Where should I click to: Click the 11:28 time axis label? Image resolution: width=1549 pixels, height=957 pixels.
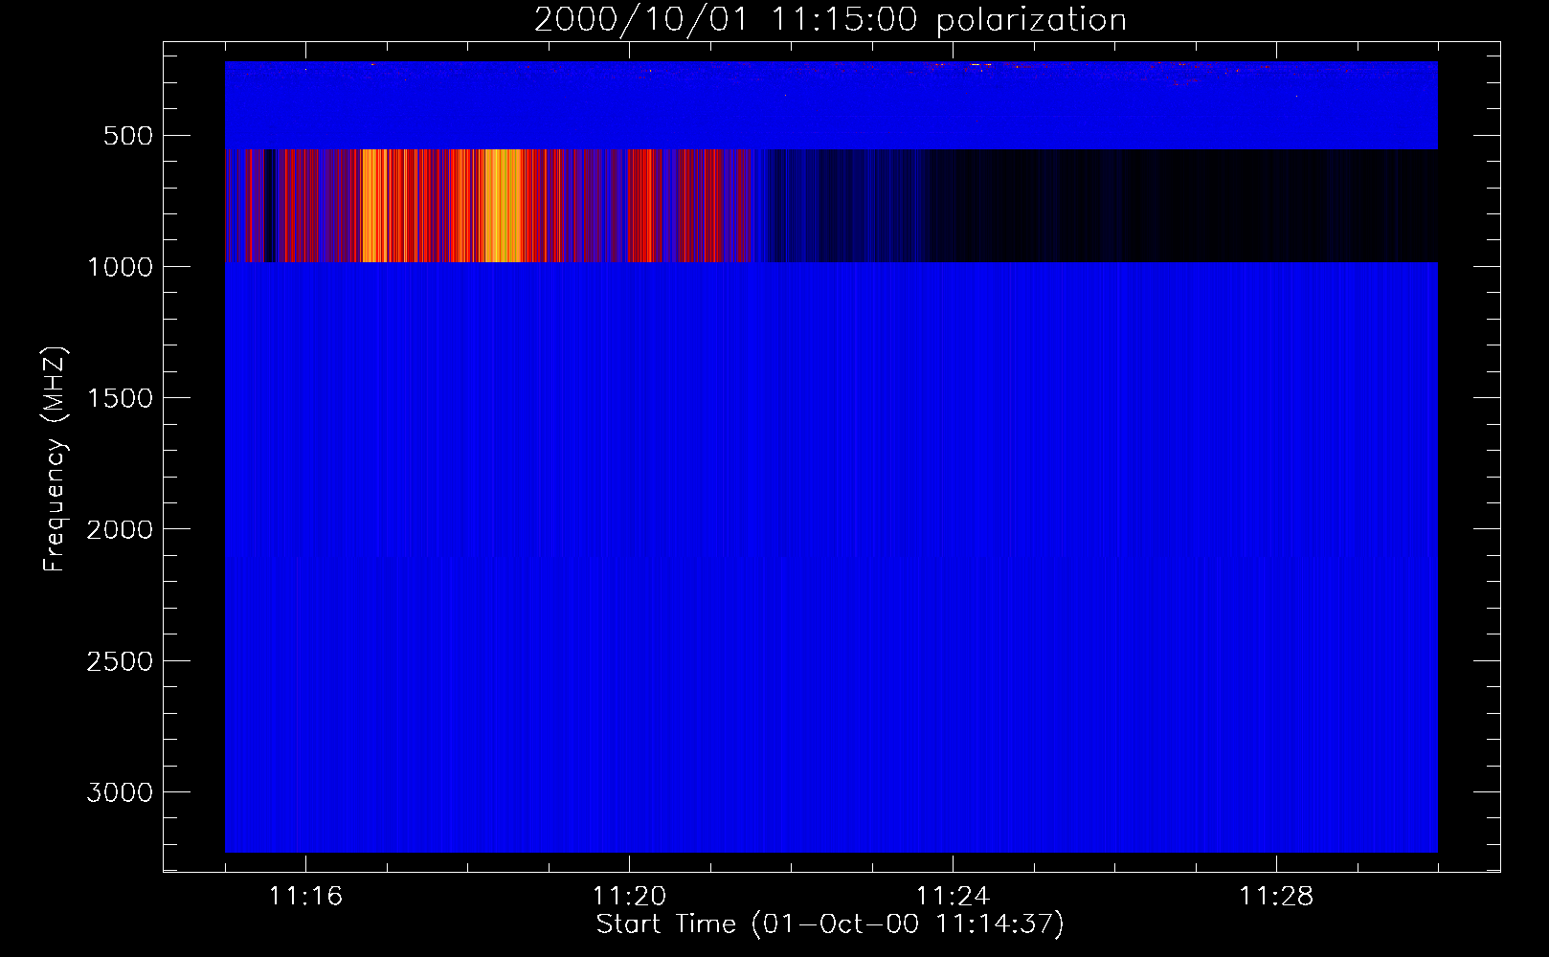point(1276,896)
